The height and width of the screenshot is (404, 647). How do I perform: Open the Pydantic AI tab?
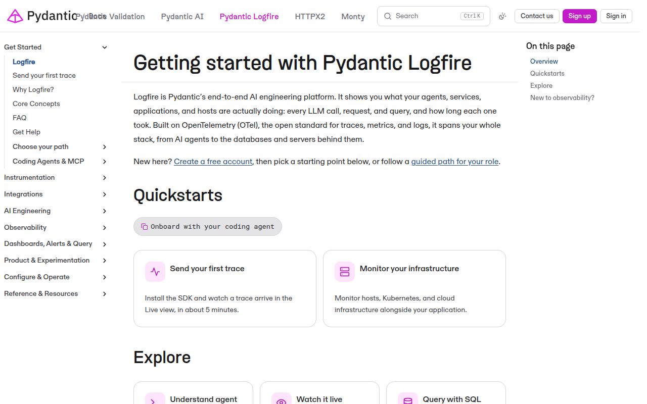tap(182, 17)
